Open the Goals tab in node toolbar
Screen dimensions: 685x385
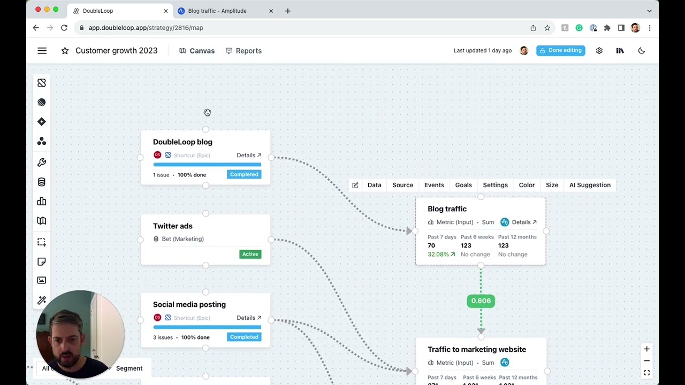pos(463,185)
